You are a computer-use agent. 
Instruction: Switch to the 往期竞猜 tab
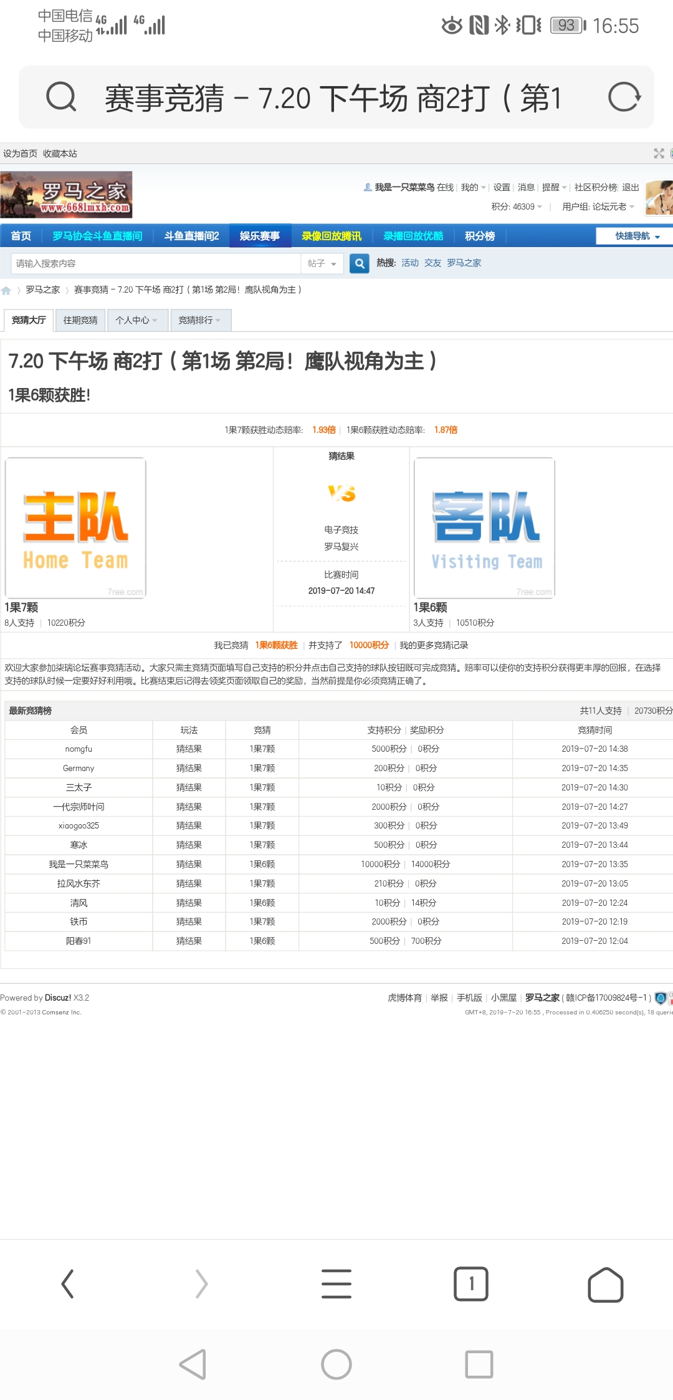[80, 320]
